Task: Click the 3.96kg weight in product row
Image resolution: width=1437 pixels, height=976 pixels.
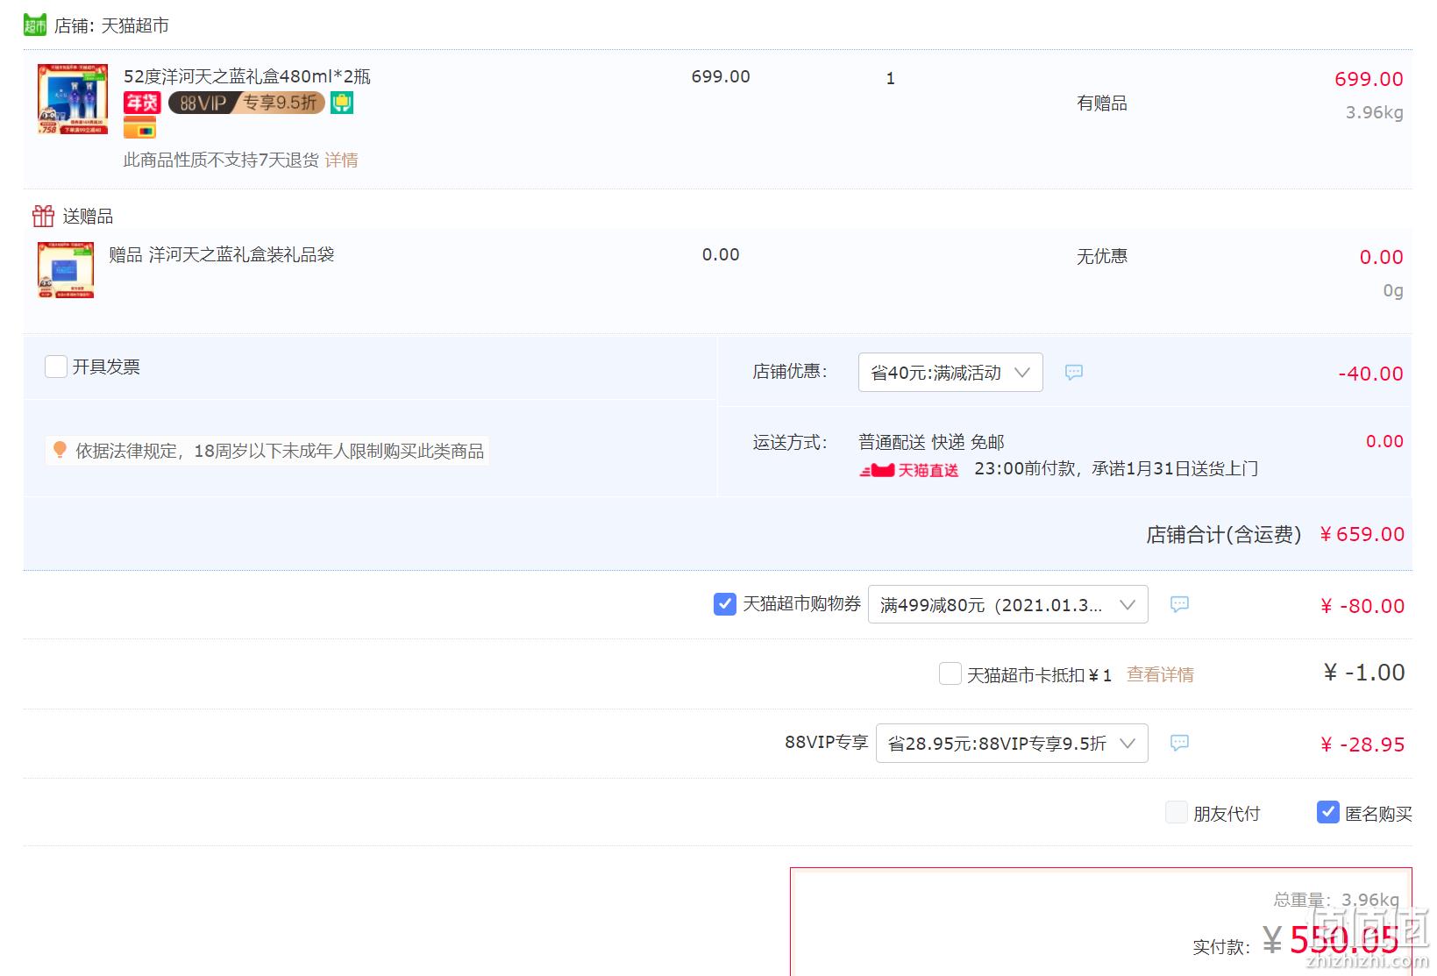Action: [x=1375, y=112]
